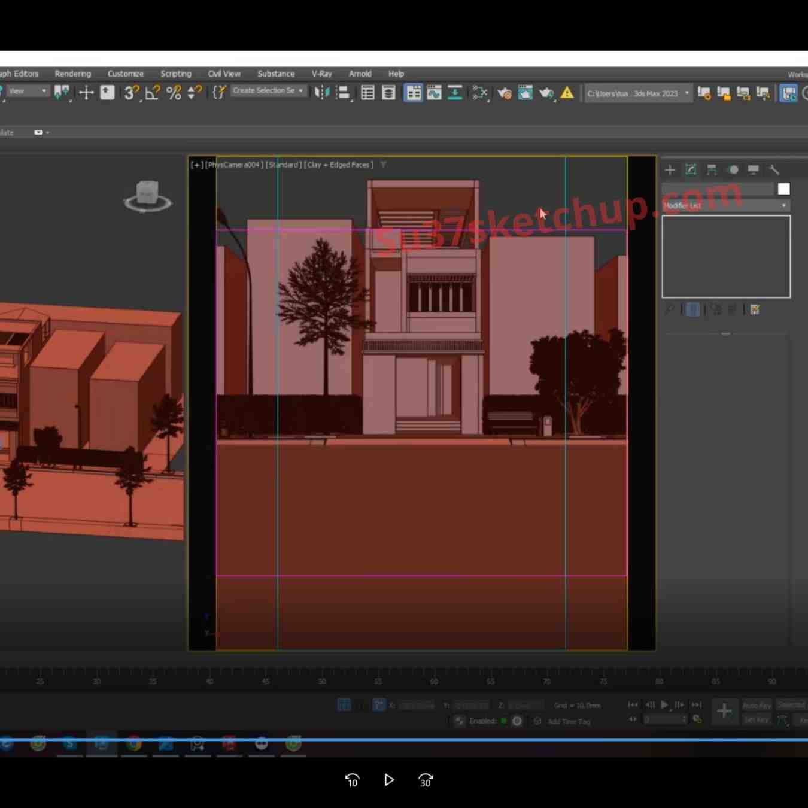Click the Edit Named Selection Sets icon

[x=219, y=92]
